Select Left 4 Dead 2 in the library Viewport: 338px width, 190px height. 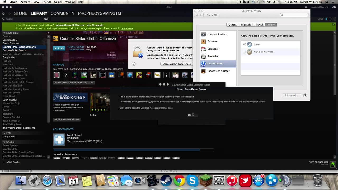(10, 100)
